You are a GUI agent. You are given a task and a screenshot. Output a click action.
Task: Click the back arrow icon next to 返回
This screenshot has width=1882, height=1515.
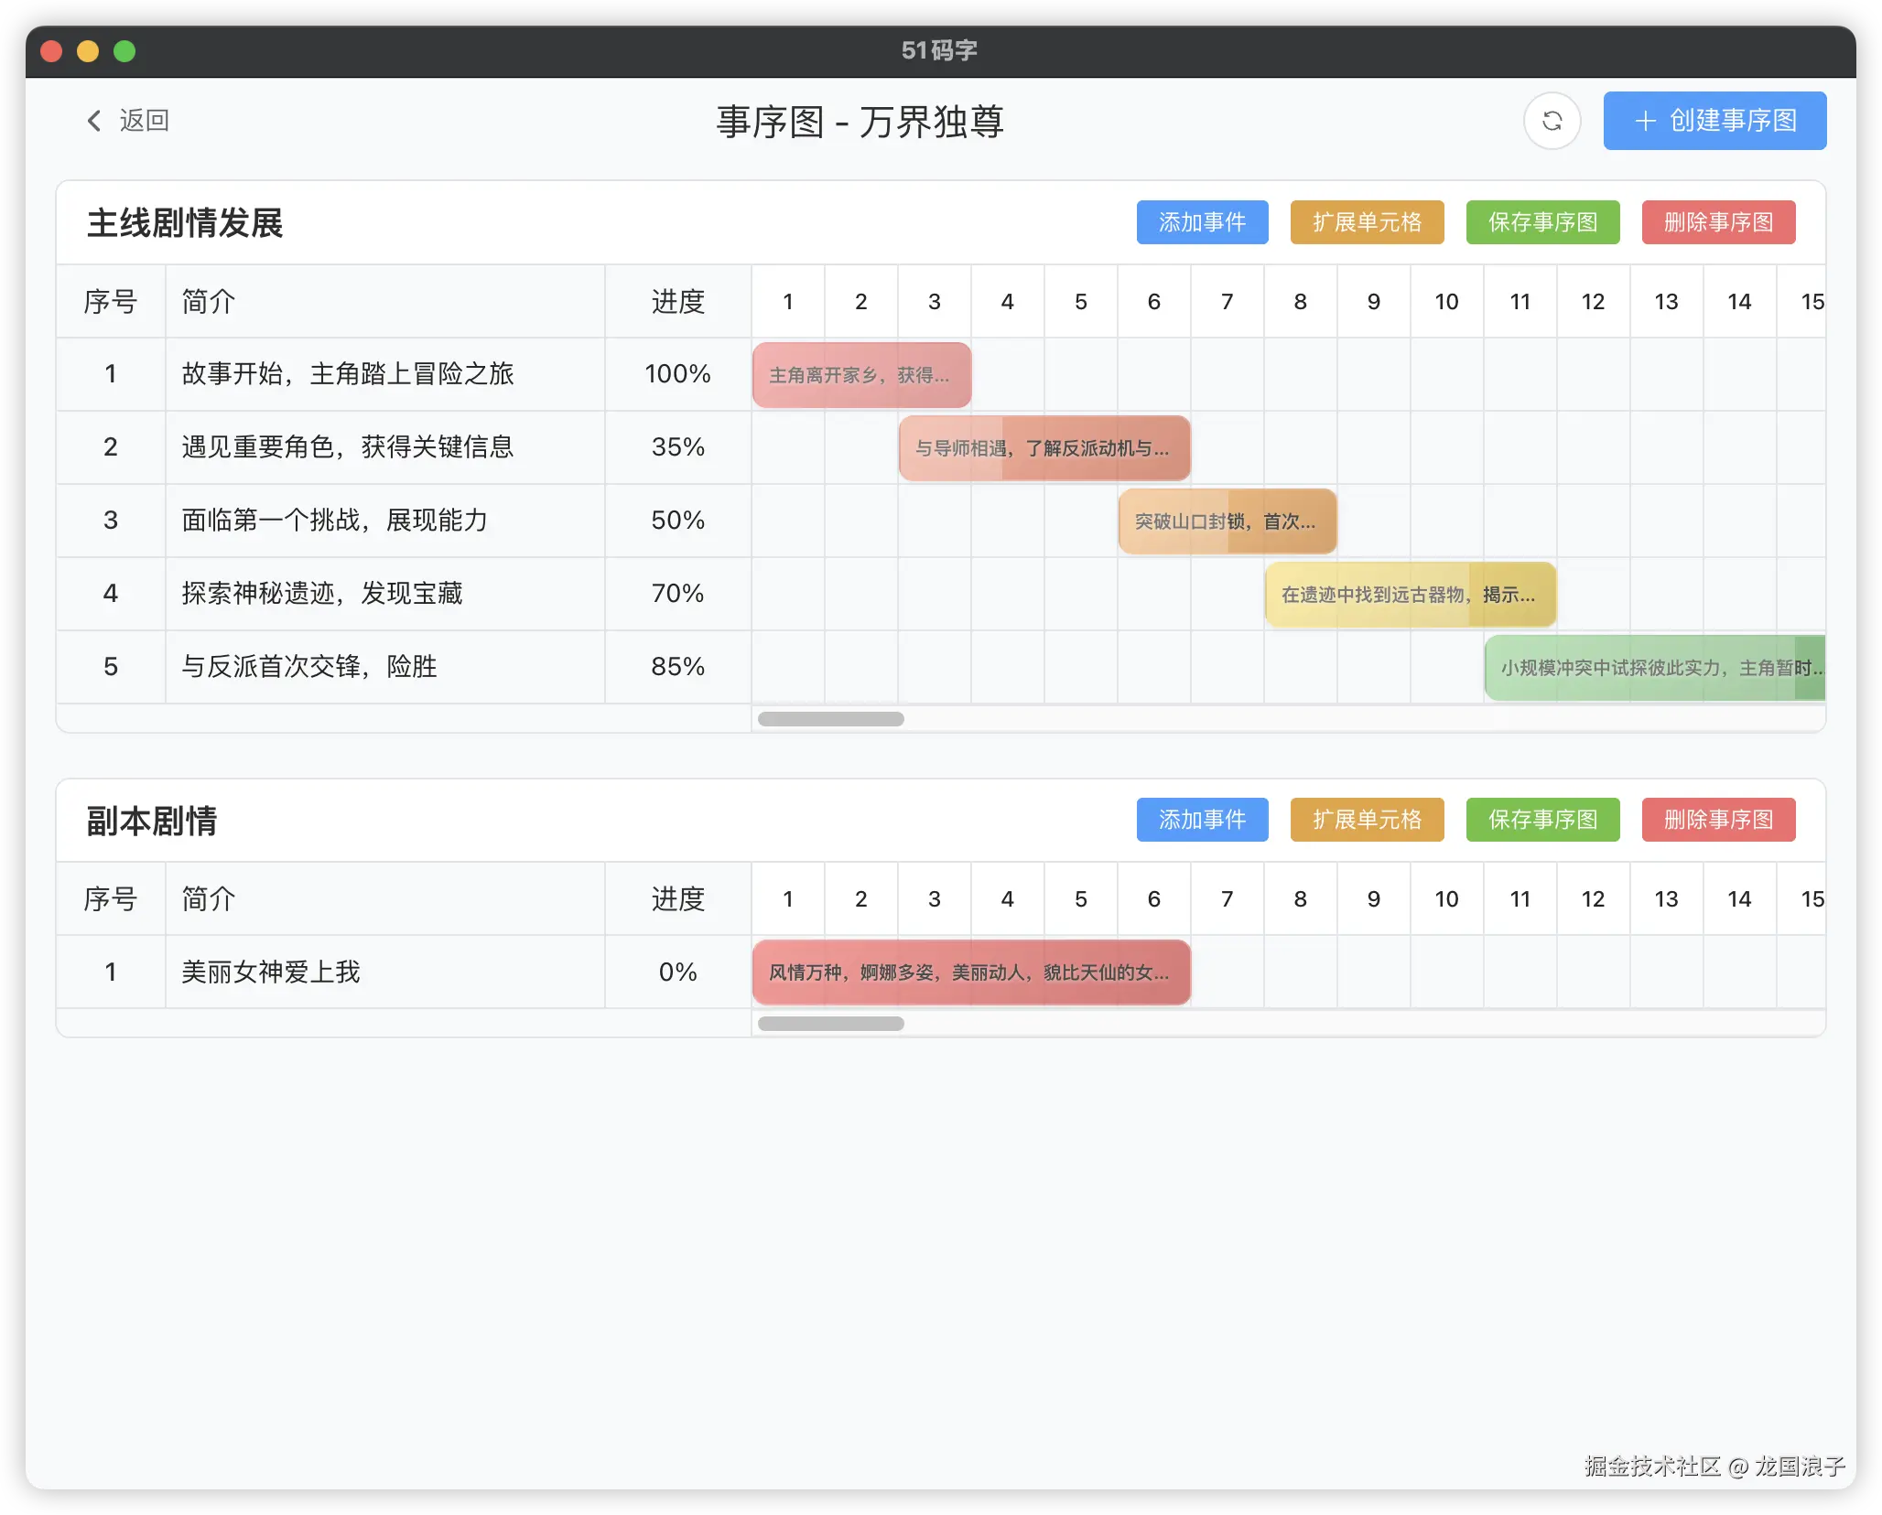tap(94, 121)
